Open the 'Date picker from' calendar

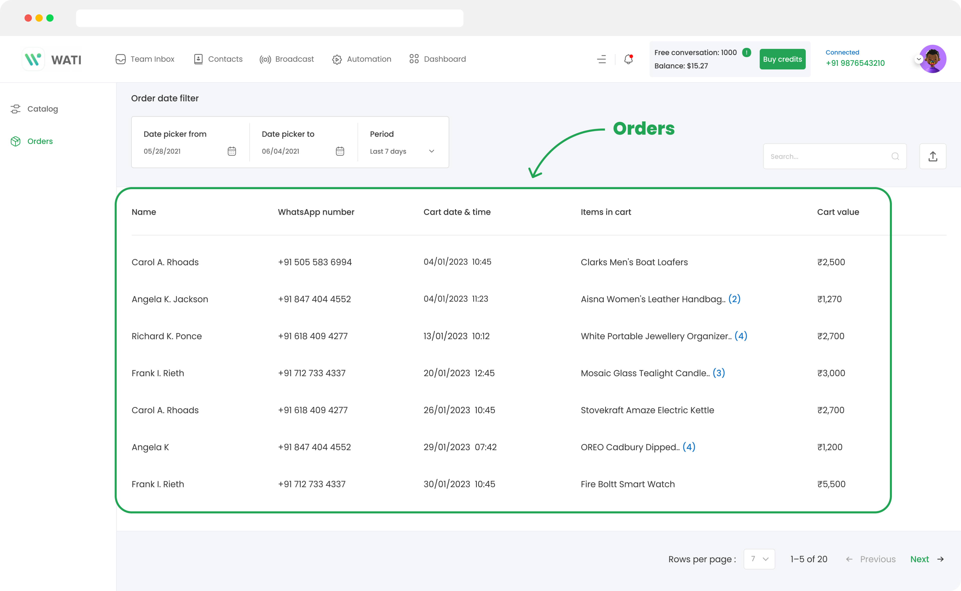click(232, 151)
